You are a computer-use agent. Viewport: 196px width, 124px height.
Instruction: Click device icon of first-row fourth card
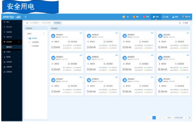point(160,36)
